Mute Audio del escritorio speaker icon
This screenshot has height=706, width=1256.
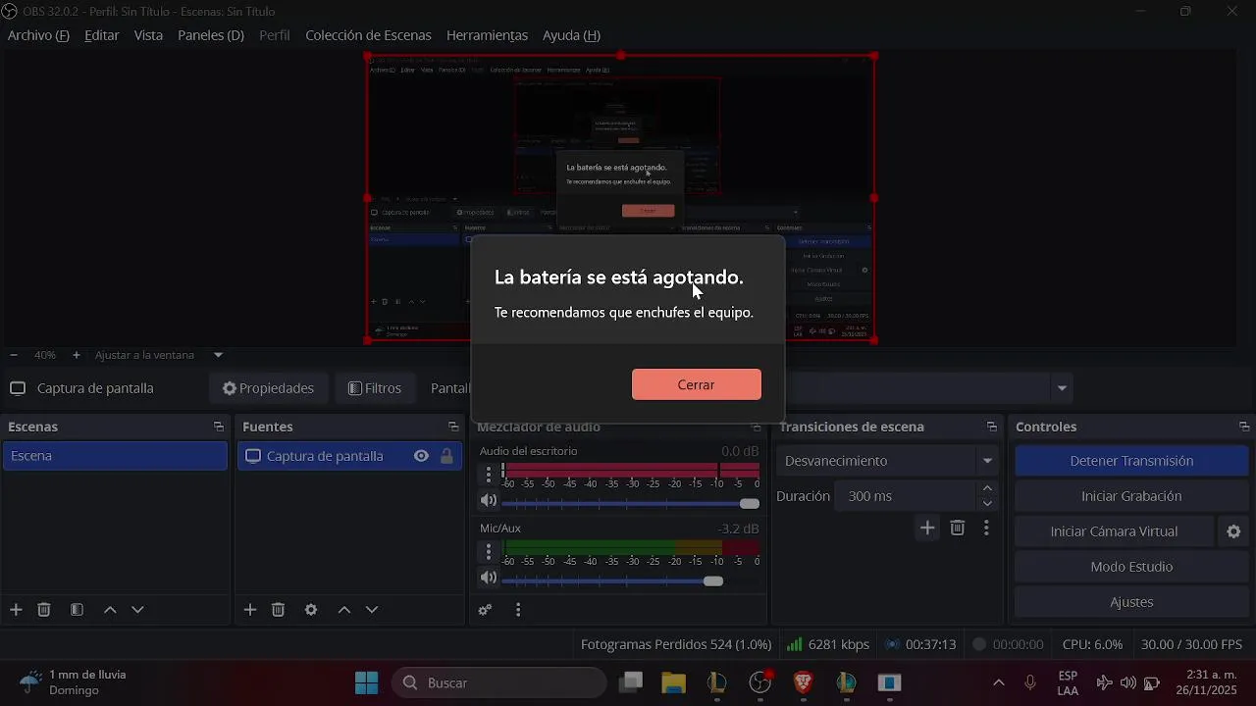click(x=488, y=501)
